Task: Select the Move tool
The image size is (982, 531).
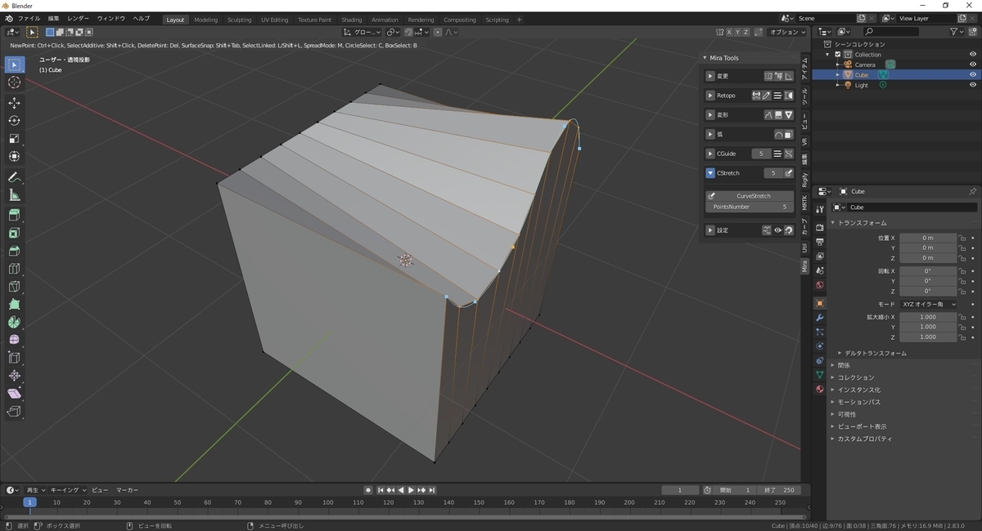Action: point(14,102)
